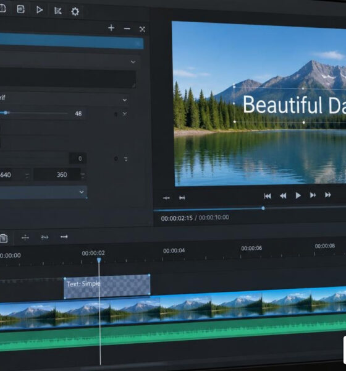Open dropdown chevron next to size 48
Viewport: 346px width, 371px height.
point(125,114)
